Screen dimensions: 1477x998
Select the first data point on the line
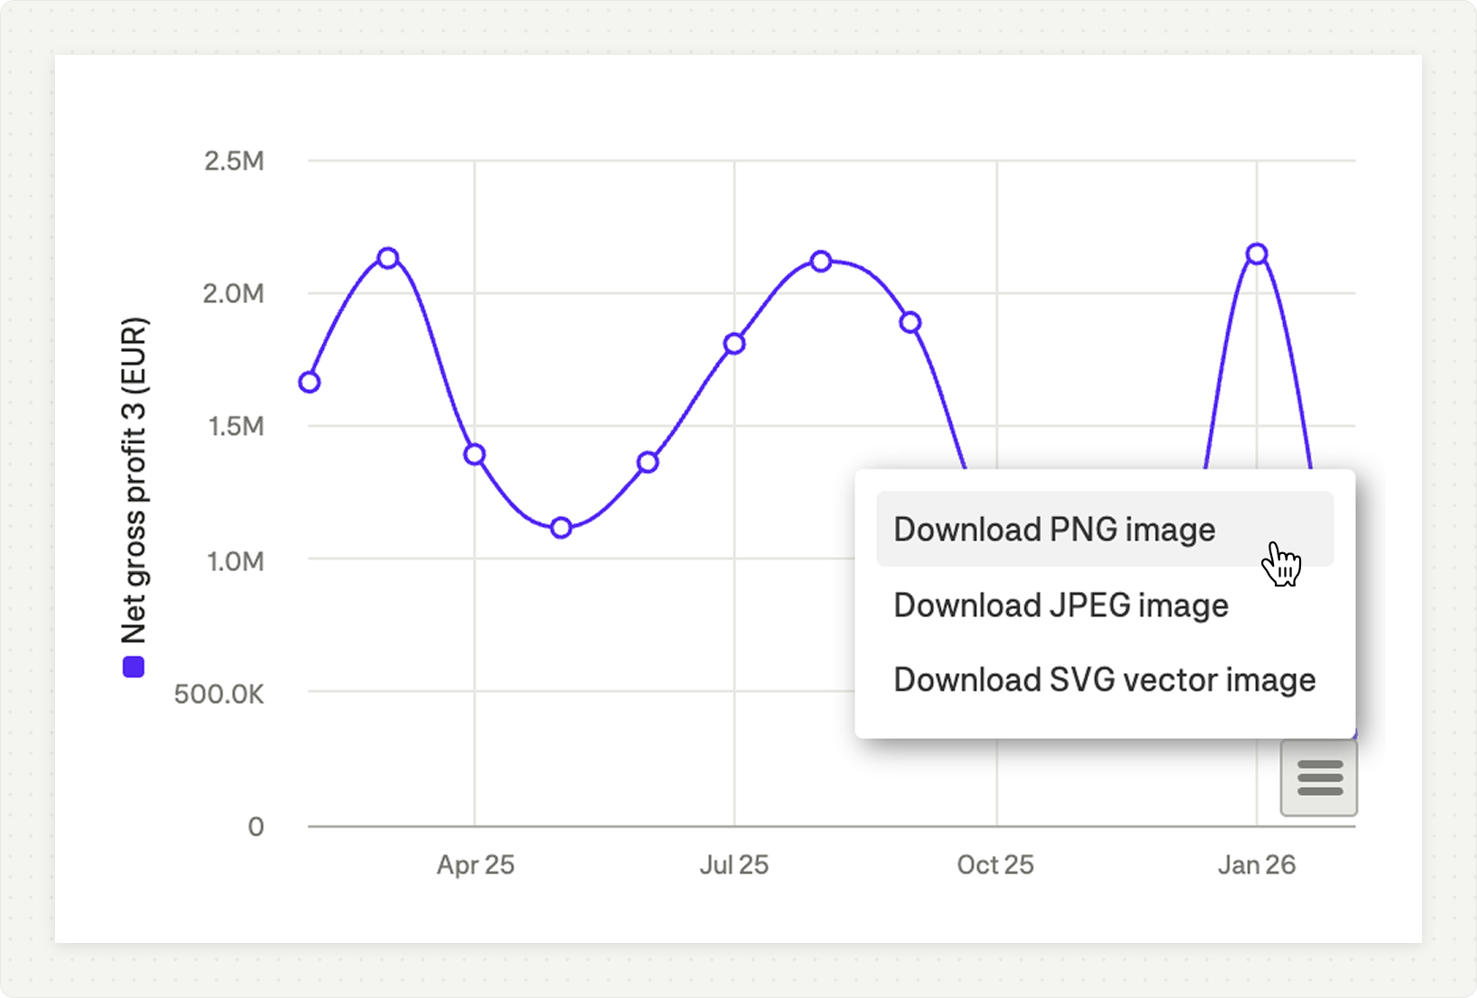309,383
